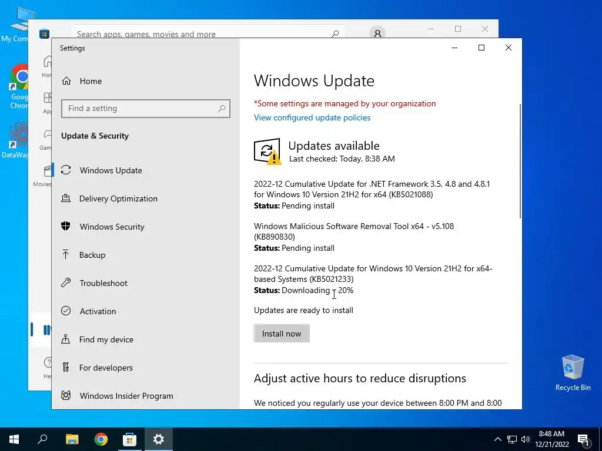Viewport: 602px width, 451px height.
Task: Open File Explorer from taskbar
Action: pos(72,439)
